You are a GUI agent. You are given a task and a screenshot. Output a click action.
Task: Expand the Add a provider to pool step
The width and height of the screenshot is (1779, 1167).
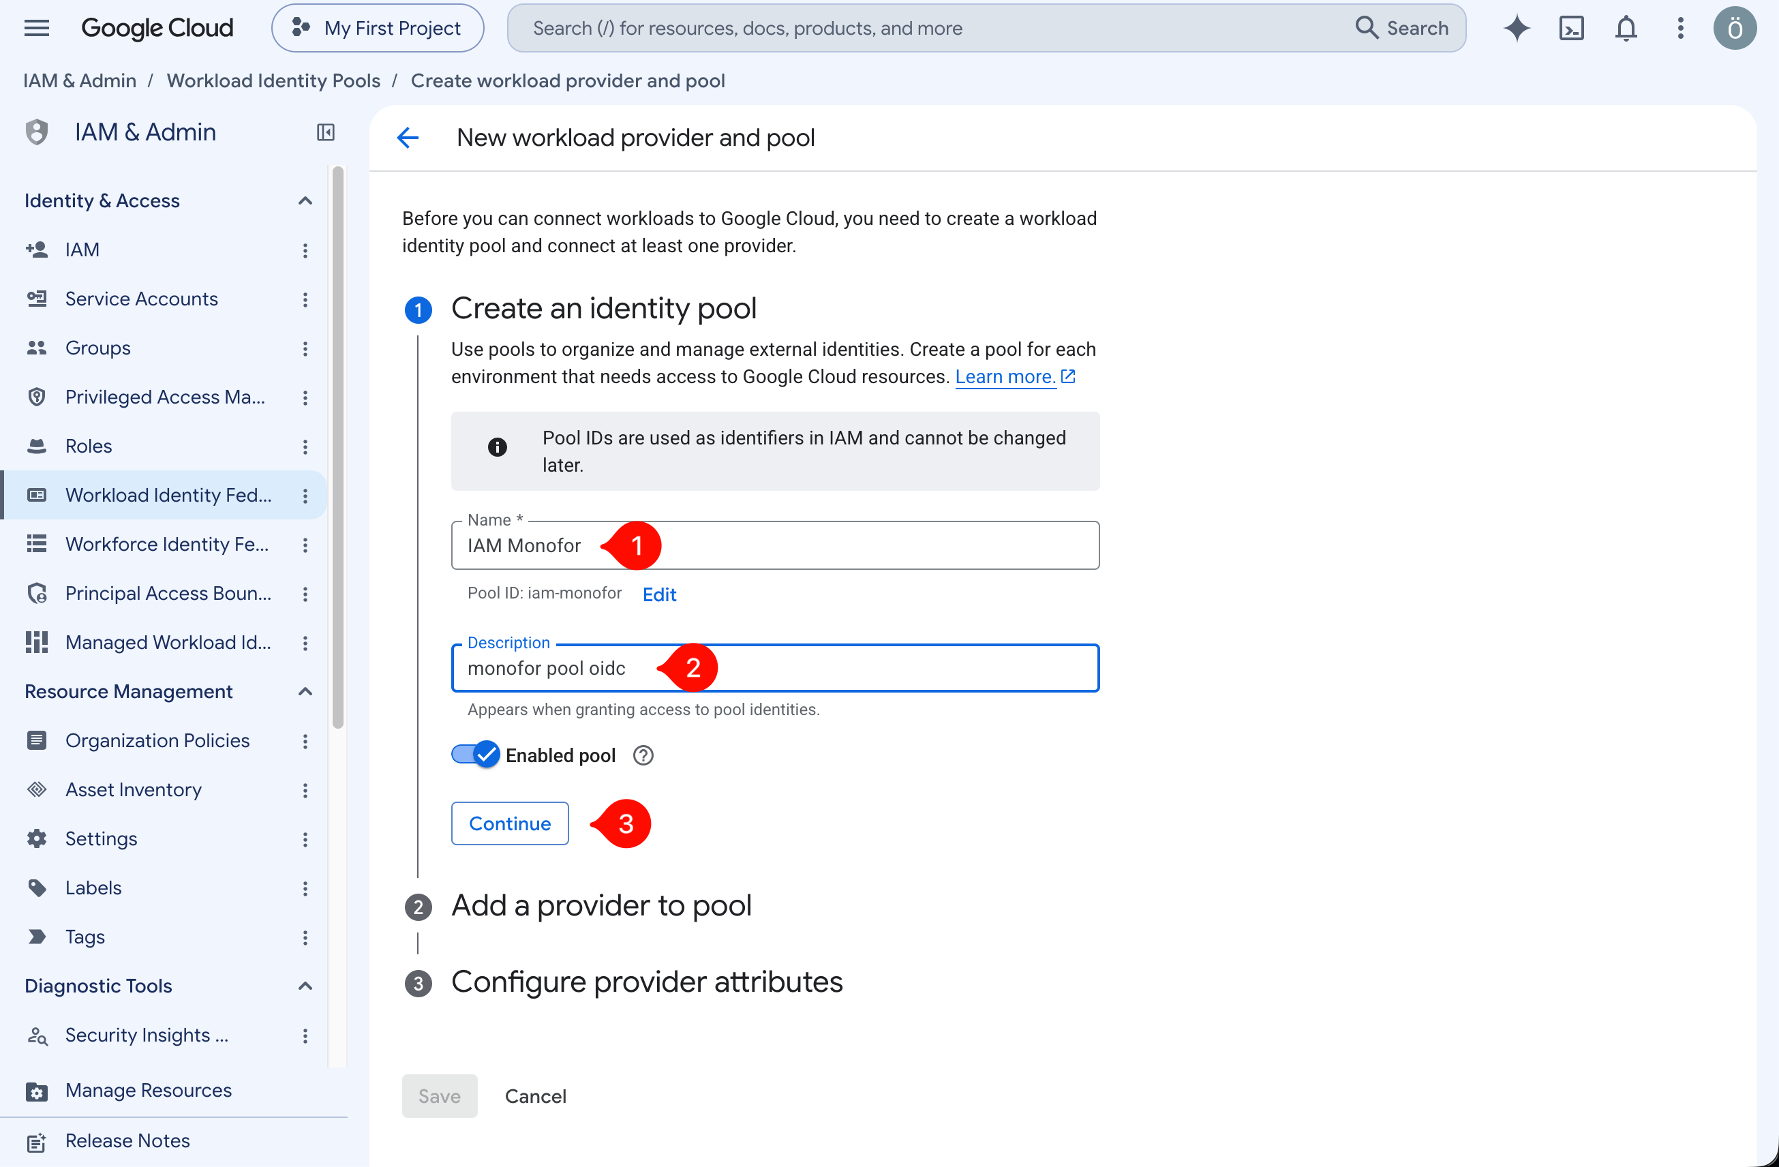[x=601, y=906]
